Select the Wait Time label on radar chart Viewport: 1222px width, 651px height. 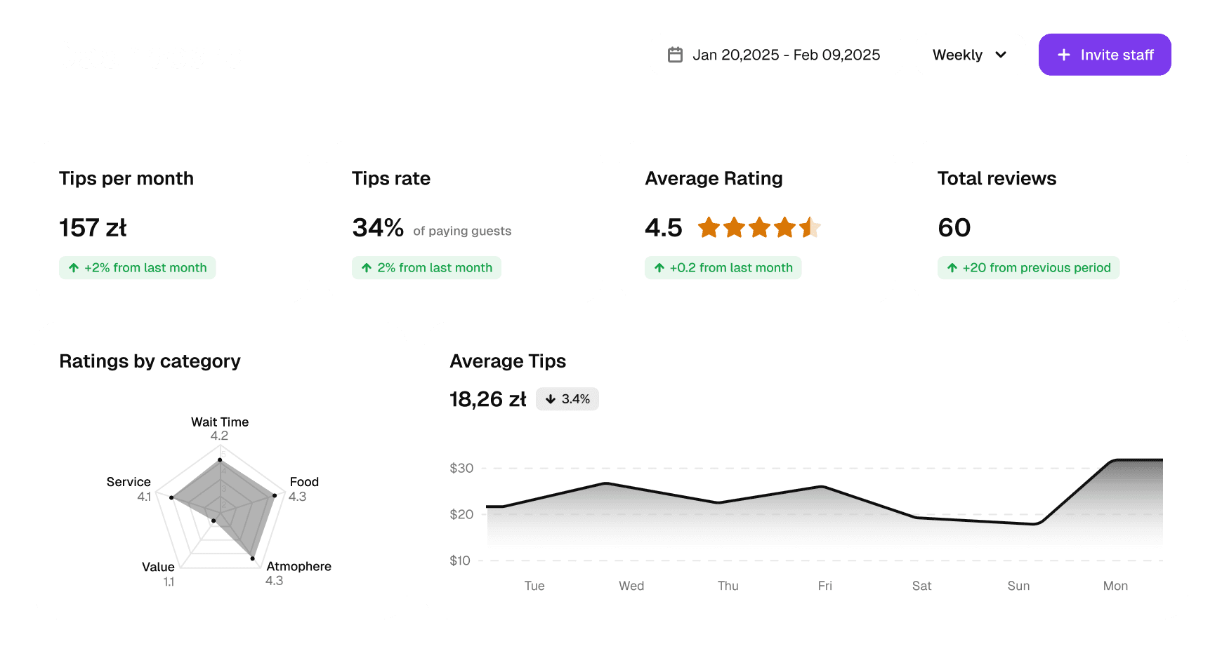(x=220, y=422)
